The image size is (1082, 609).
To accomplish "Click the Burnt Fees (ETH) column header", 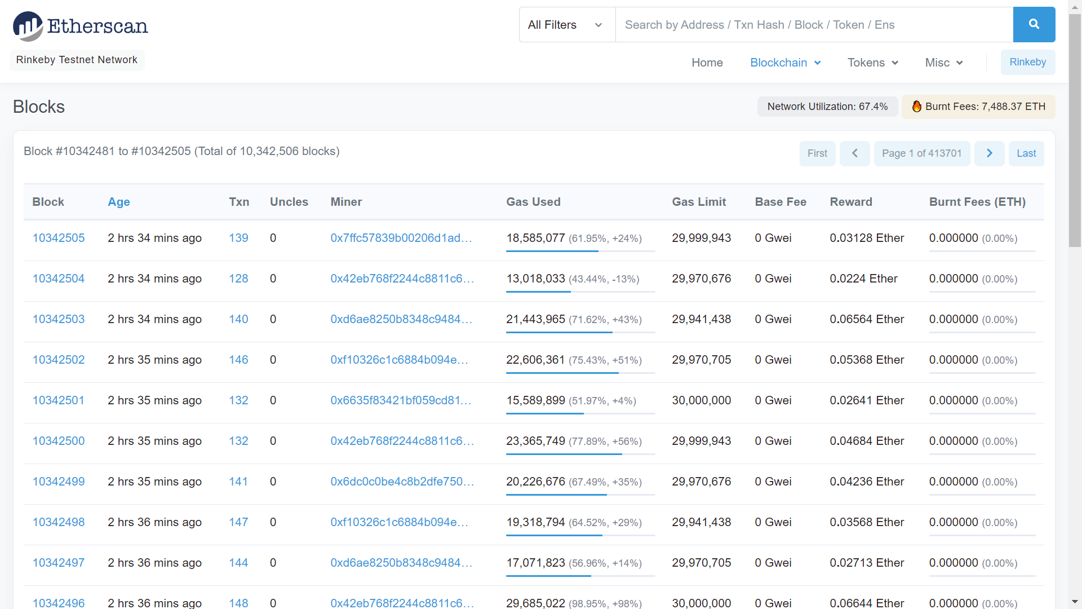I will pyautogui.click(x=977, y=202).
